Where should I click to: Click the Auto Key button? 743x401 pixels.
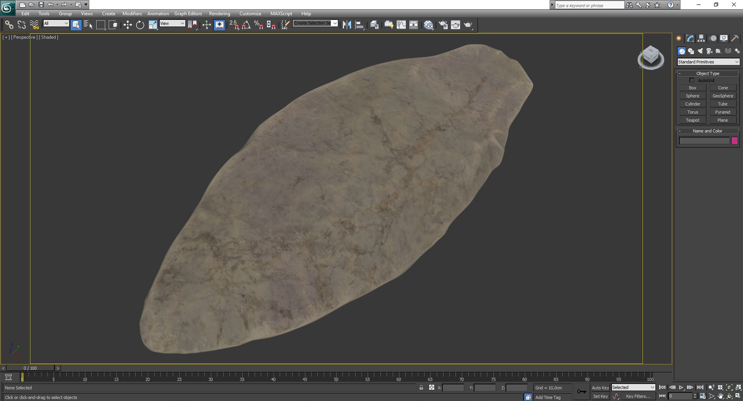pos(600,387)
